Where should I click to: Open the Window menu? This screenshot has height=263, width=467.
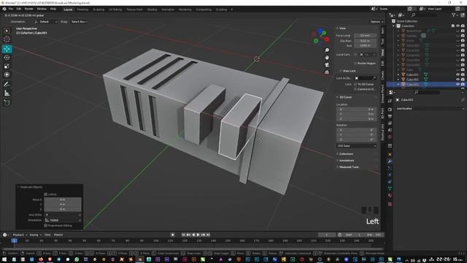pyautogui.click(x=42, y=9)
